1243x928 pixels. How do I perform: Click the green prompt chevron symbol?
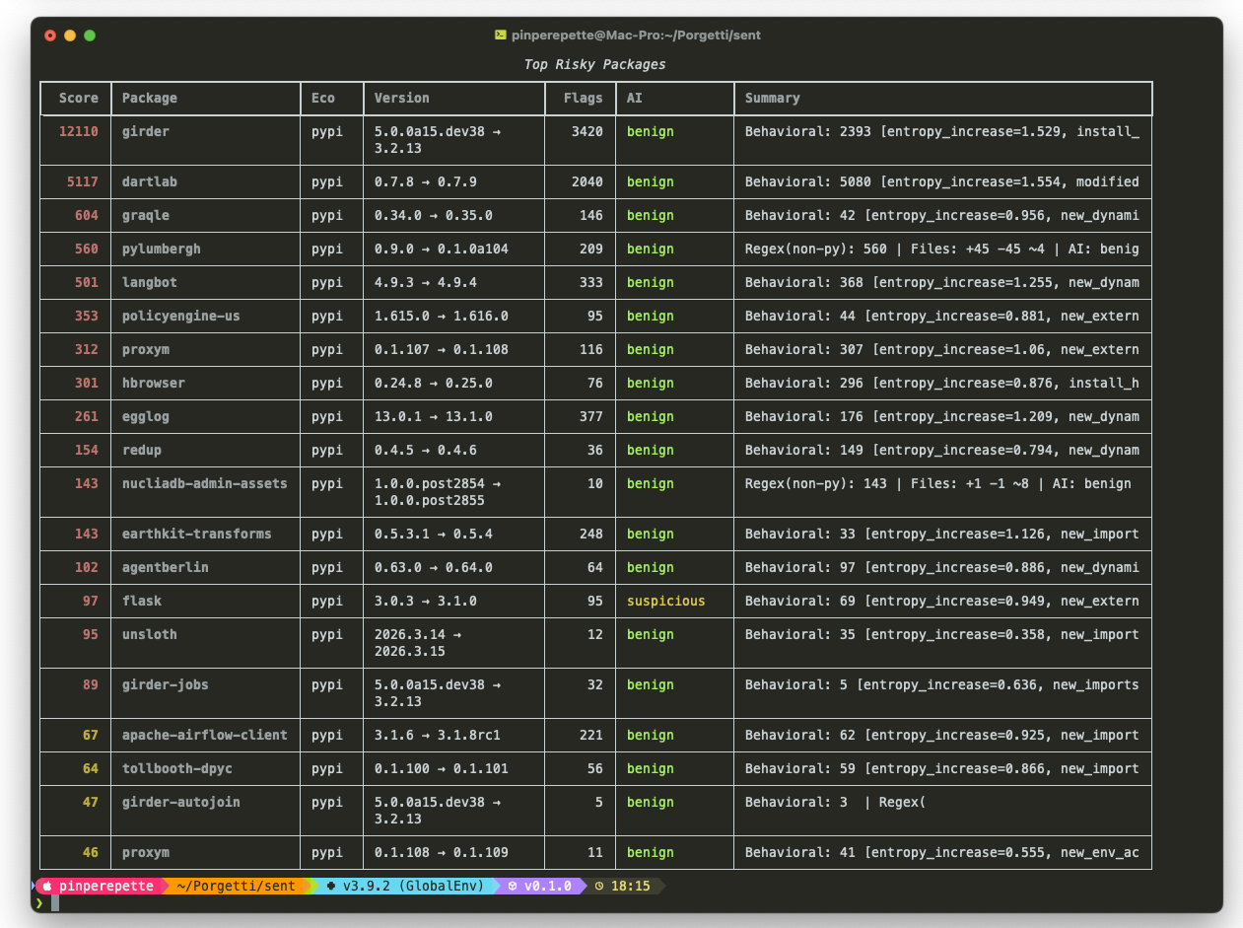pos(39,903)
